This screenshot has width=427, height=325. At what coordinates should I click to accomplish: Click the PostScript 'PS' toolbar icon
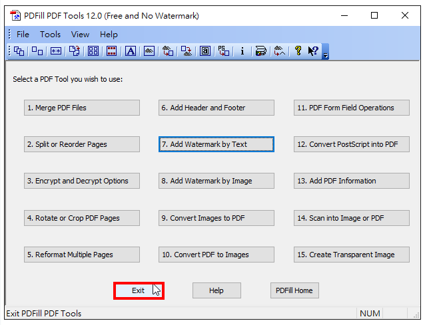point(224,51)
